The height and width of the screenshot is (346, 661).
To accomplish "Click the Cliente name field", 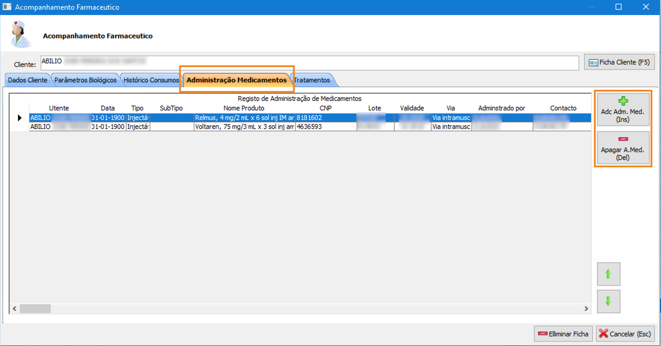I will [309, 63].
